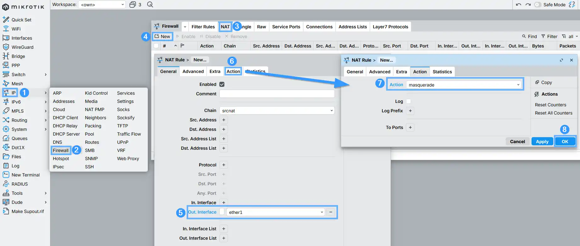
Task: Click the Filter funnel in Firewall toolbar
Action: tap(543, 36)
